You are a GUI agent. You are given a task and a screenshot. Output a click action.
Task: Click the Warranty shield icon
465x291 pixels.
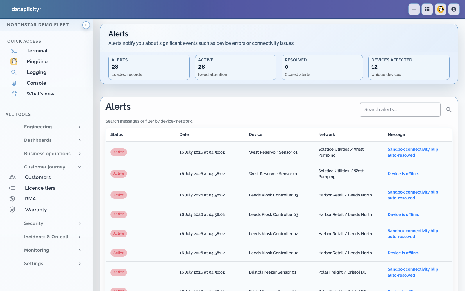12,210
